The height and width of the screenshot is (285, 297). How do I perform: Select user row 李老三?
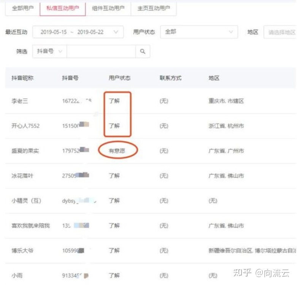pos(21,101)
